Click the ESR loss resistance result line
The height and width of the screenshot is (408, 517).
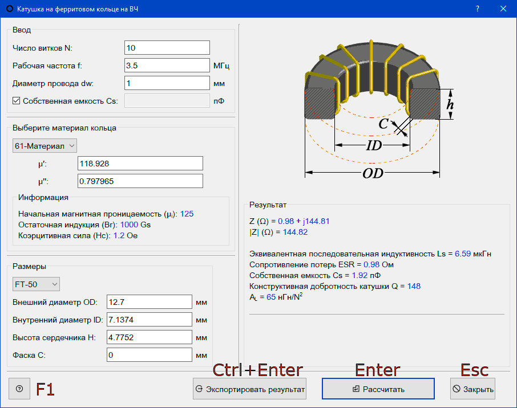click(321, 265)
